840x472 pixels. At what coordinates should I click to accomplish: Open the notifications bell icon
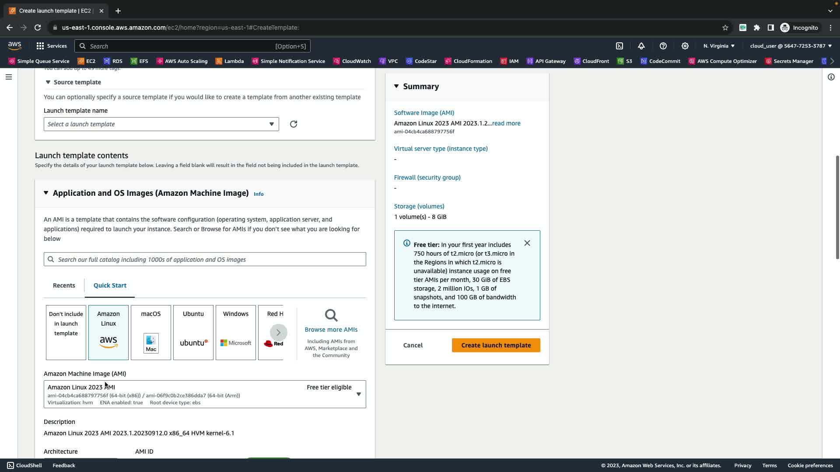(641, 46)
